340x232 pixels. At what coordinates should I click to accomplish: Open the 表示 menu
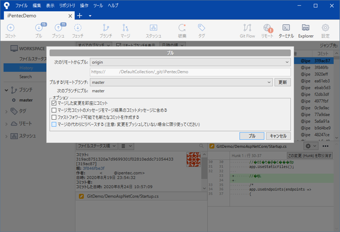tap(50, 5)
